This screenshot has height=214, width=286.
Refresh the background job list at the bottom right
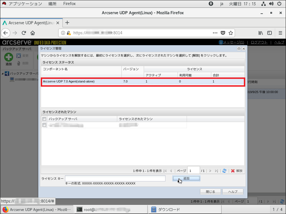tap(282, 201)
